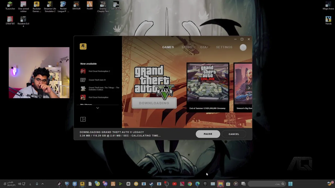Click the Rockstar launcher taskbar icon
The width and height of the screenshot is (335, 188).
pos(82,184)
